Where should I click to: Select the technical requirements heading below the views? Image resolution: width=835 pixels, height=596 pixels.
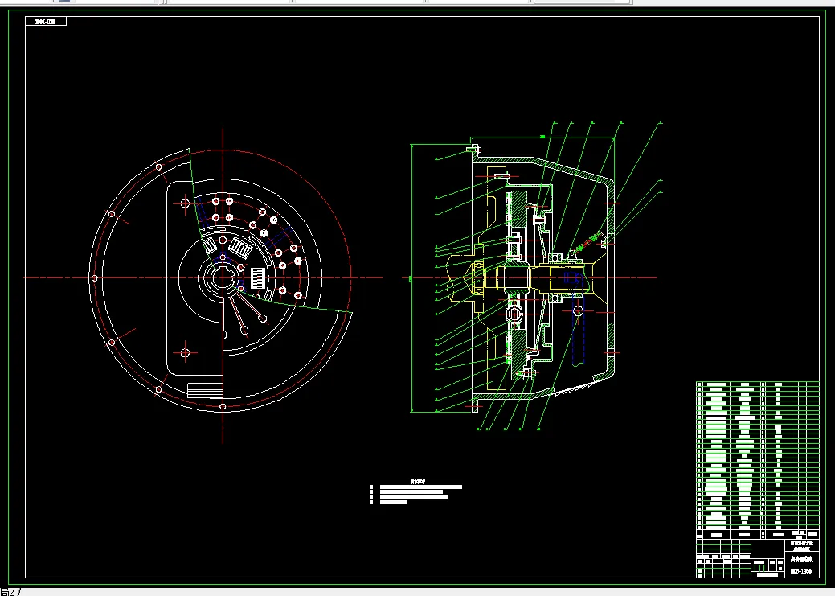[x=418, y=481]
